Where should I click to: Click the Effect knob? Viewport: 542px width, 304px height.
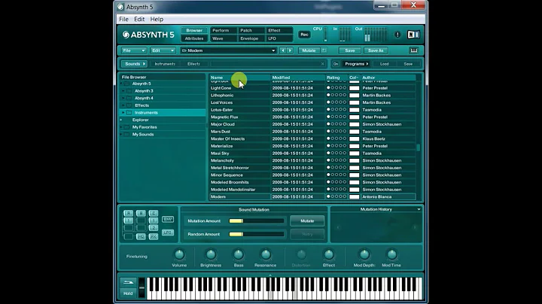click(x=329, y=254)
